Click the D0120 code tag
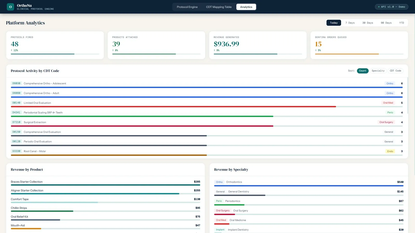Screen dimensions: 415x233 click(x=16, y=141)
